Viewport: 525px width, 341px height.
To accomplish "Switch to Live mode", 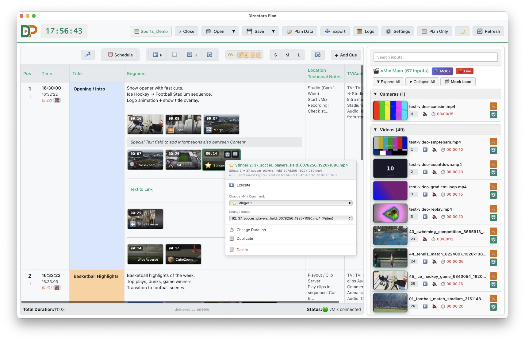I will (464, 71).
